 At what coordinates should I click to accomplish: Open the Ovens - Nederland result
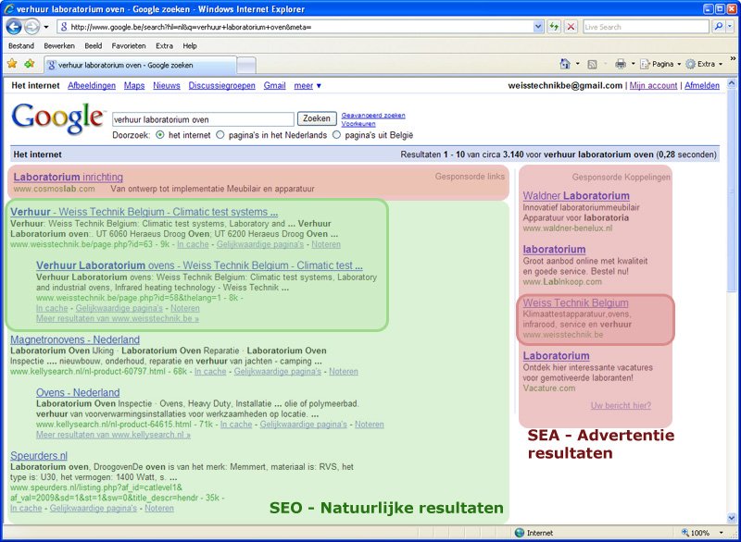click(78, 392)
